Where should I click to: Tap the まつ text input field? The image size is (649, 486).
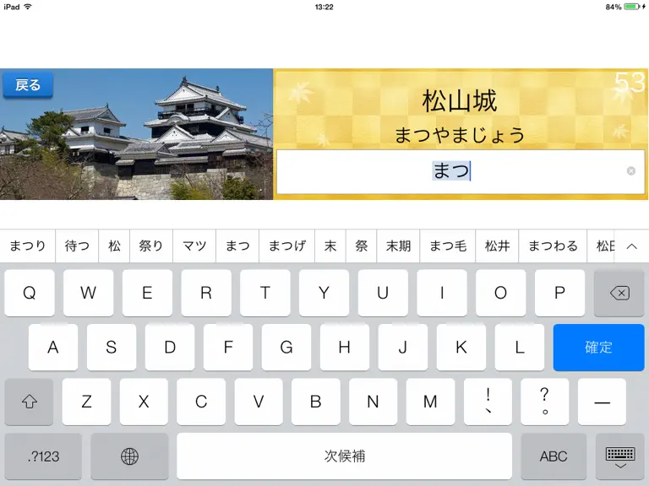tap(461, 171)
